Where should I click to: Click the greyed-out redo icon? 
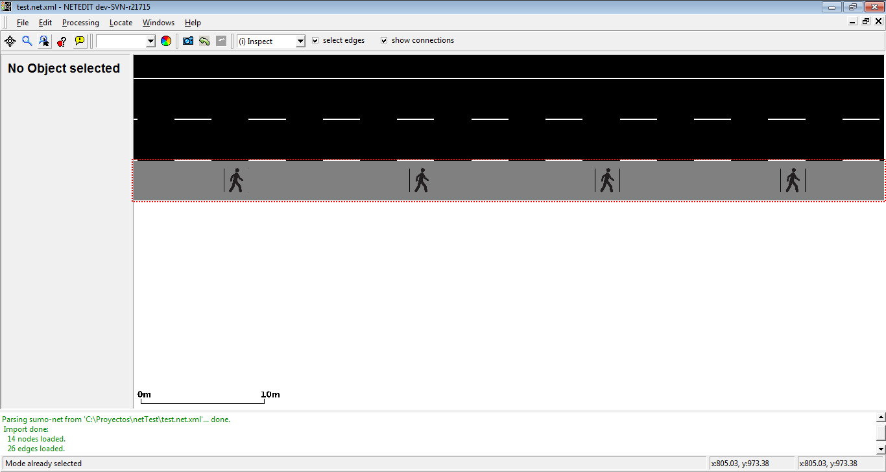pos(221,41)
